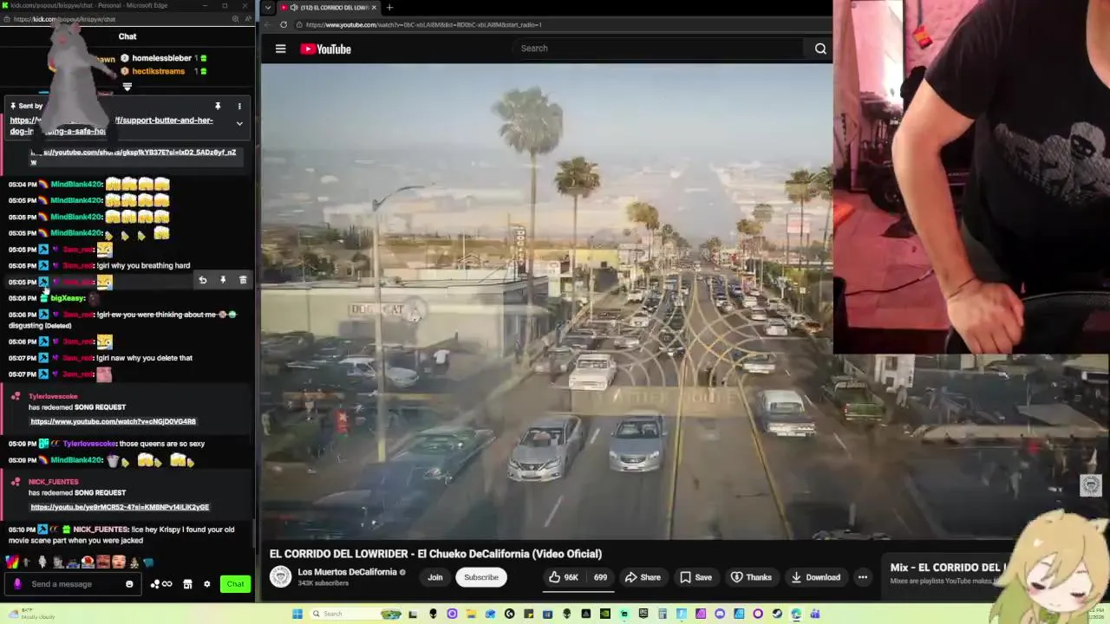Open bigXaaay's username in chat
Image resolution: width=1110 pixels, height=624 pixels.
(x=68, y=298)
